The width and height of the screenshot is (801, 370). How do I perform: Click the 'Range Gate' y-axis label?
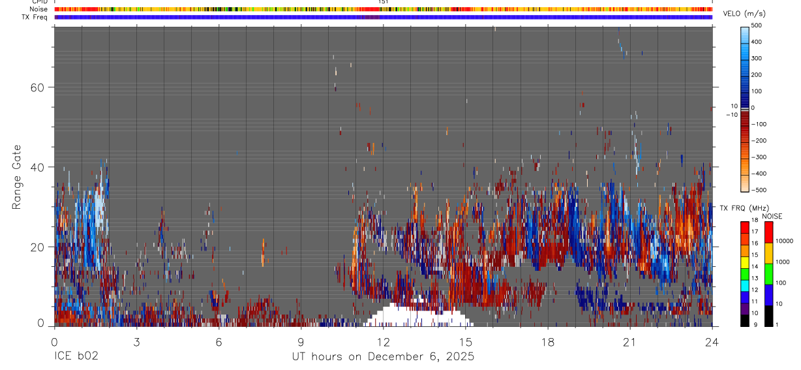(16, 177)
